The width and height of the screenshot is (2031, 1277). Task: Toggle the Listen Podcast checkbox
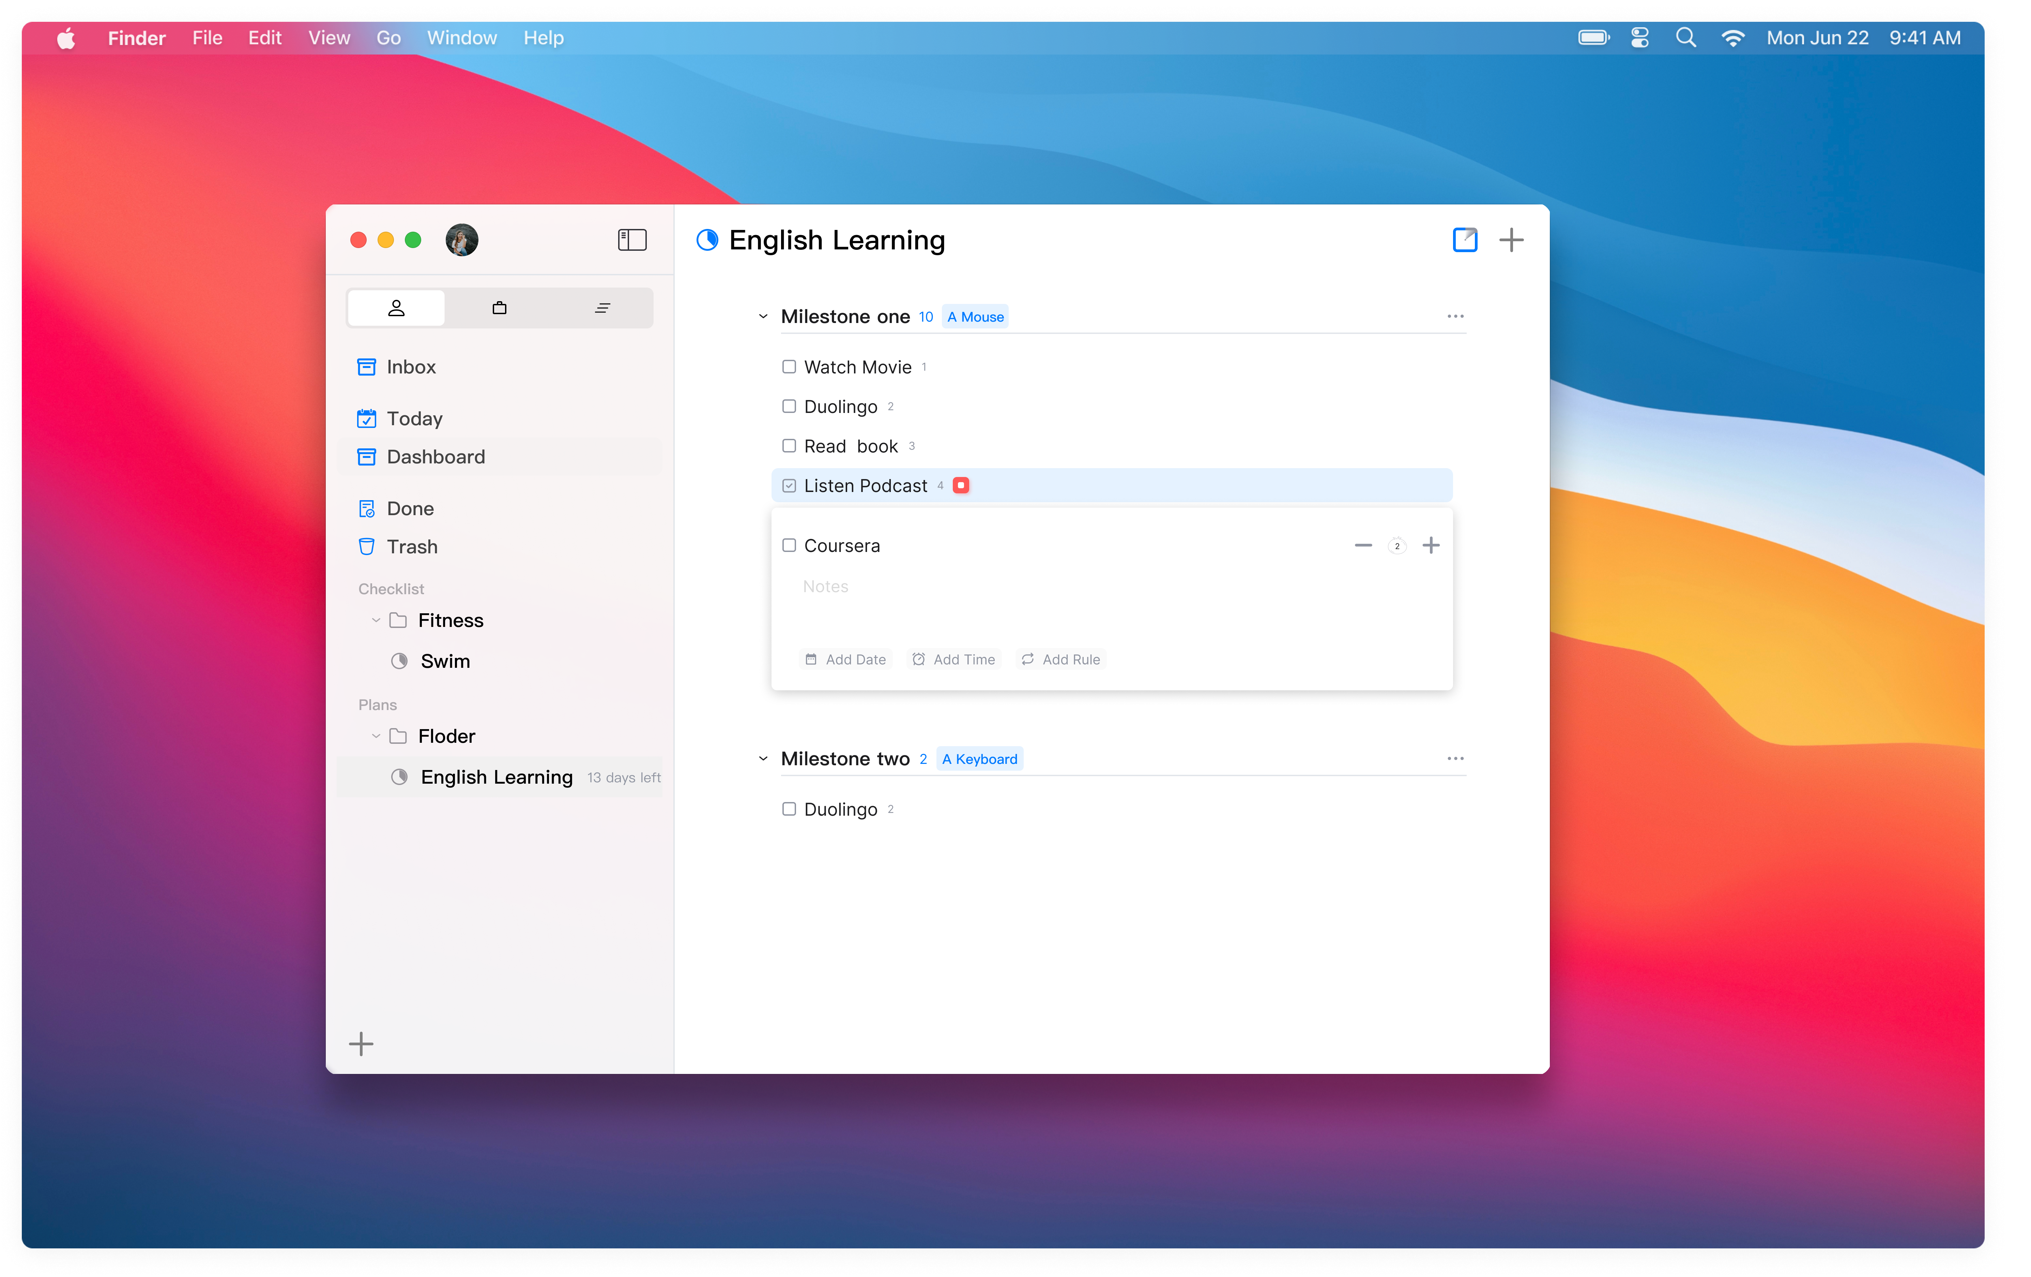[x=789, y=486]
